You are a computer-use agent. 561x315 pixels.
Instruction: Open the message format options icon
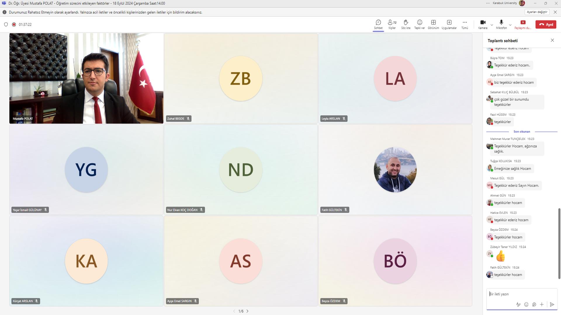pos(518,304)
